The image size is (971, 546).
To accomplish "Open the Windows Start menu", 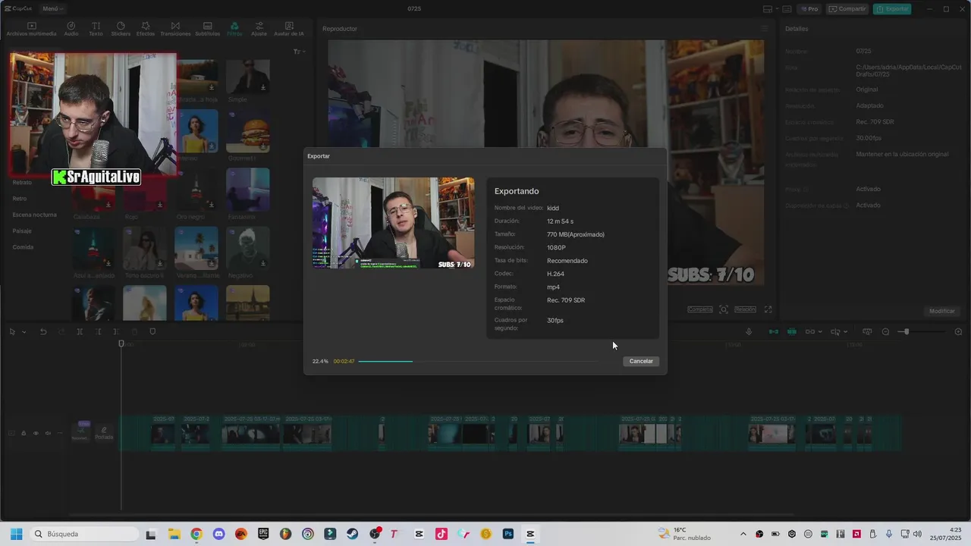I will click(16, 534).
